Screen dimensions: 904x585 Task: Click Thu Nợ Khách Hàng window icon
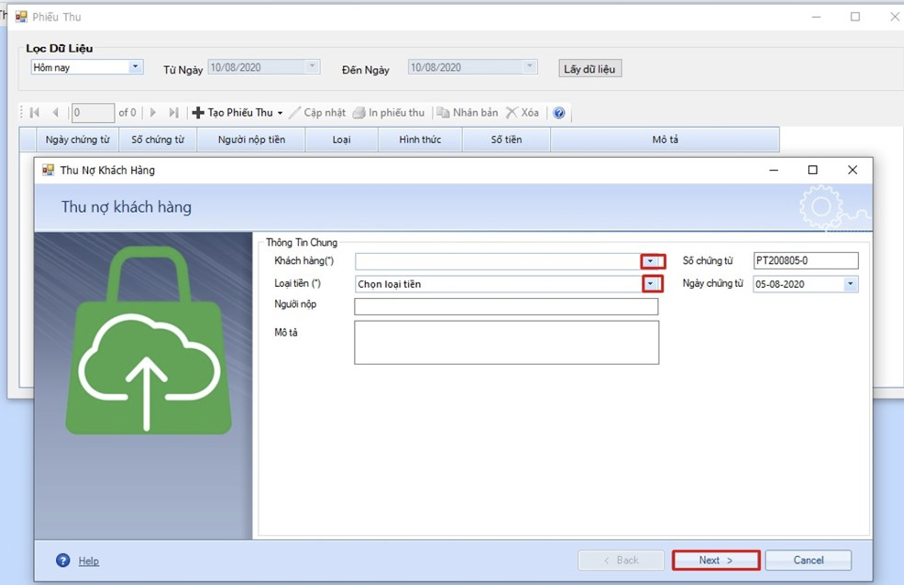click(x=48, y=170)
